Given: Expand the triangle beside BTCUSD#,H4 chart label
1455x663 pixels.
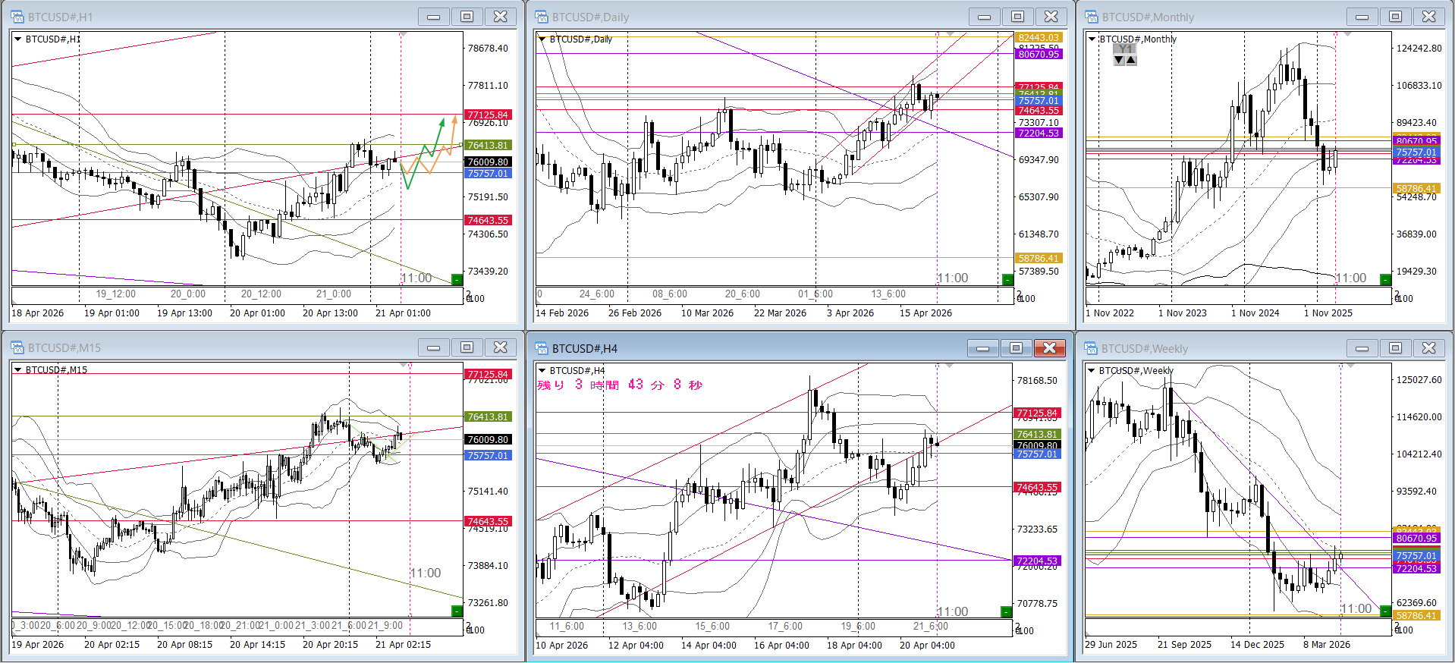Looking at the screenshot, I should pyautogui.click(x=542, y=370).
